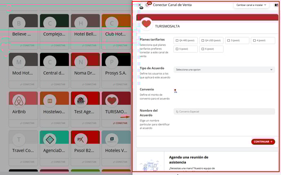
Task: Click the Prosys S.A. card title
Action: [116, 73]
